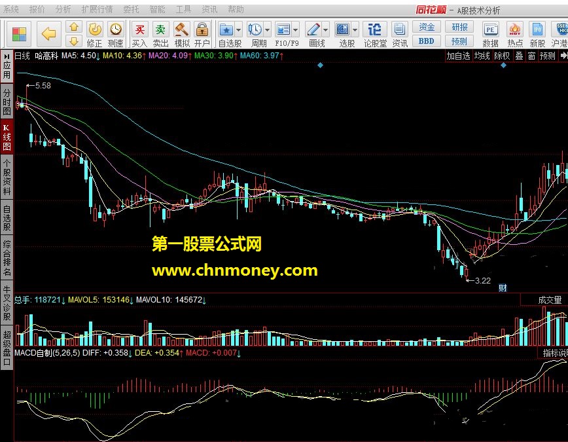This screenshot has width=568, height=442.
Task: Click the 资金 capital flow button
Action: (x=427, y=27)
